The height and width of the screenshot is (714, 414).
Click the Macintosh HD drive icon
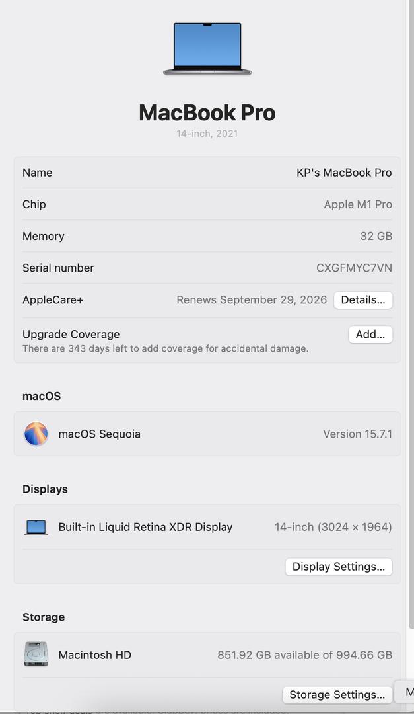pos(36,654)
